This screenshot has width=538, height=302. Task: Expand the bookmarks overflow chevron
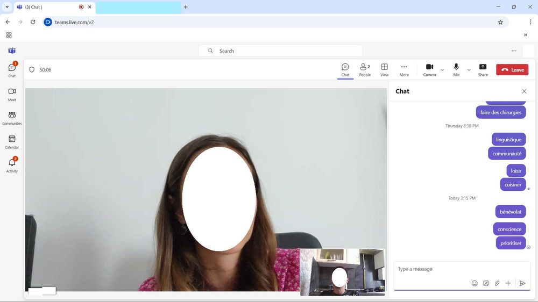(x=525, y=35)
